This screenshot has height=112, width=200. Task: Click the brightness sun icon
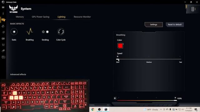(x=115, y=98)
